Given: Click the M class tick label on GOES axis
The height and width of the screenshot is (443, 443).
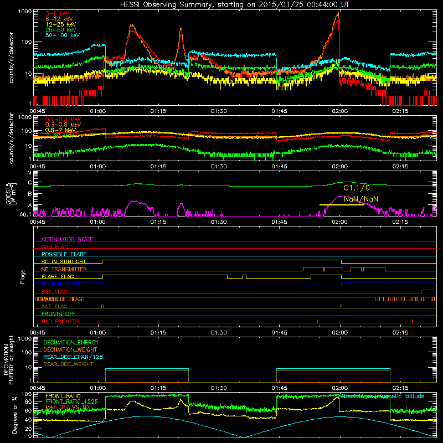Looking at the screenshot, I should click(29, 173).
